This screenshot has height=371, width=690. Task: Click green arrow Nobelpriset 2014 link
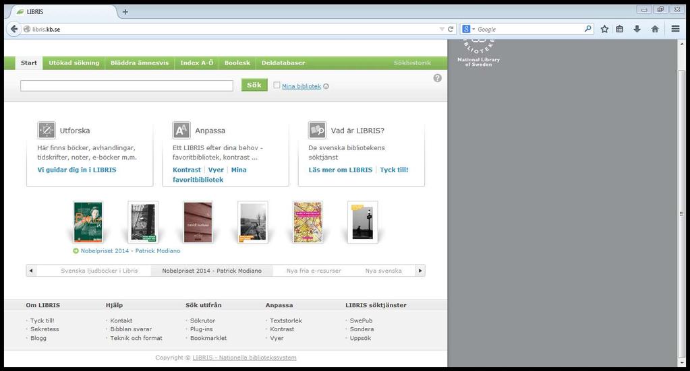click(127, 251)
